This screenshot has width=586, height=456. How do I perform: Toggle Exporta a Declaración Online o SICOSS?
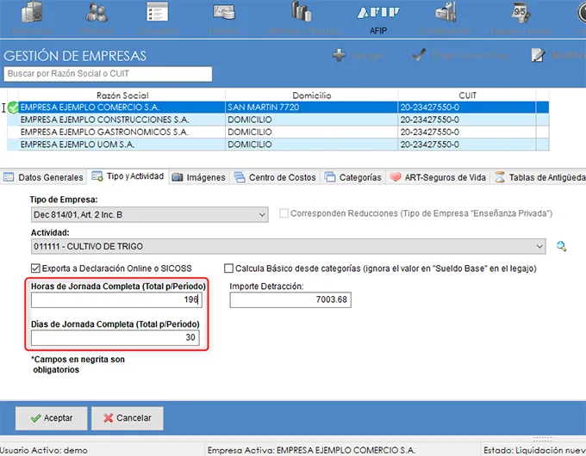tap(35, 268)
